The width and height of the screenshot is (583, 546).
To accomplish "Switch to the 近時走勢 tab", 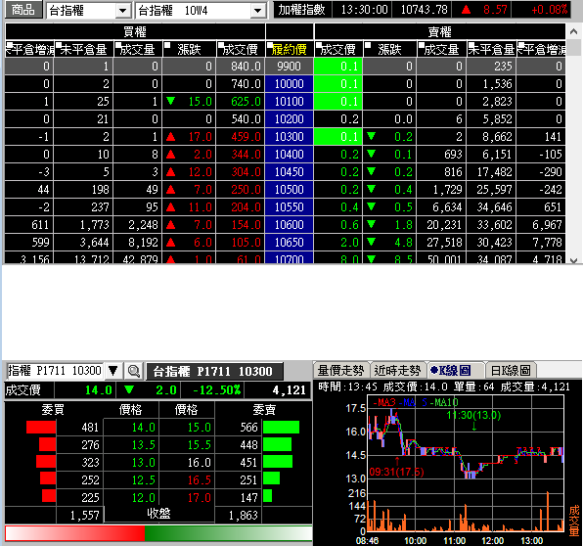I will pos(397,370).
